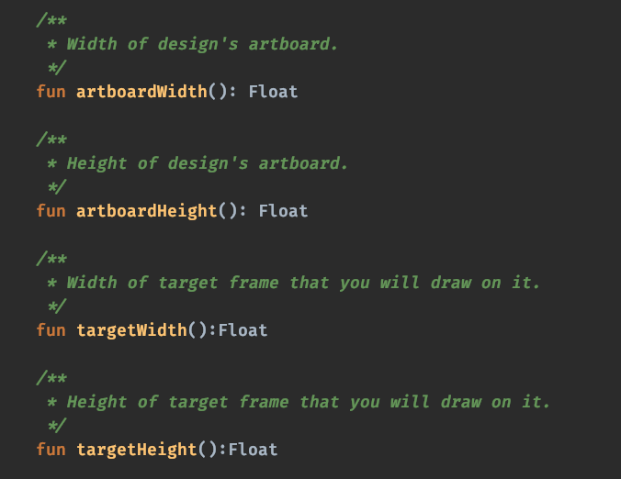Click Float return type of artboardWidth

(x=273, y=92)
